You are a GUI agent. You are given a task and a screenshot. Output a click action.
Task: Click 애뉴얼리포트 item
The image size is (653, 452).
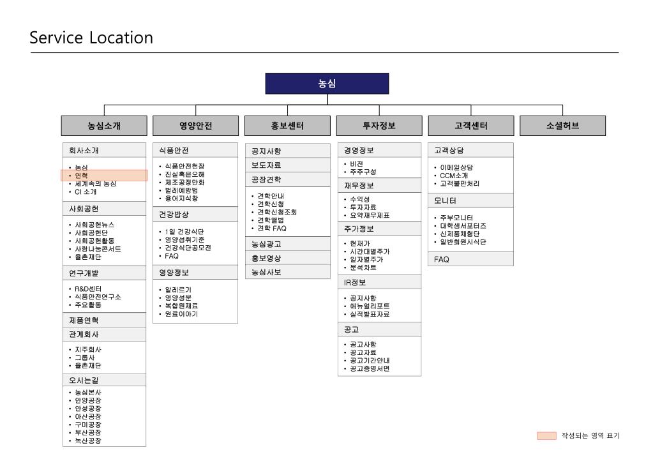370,306
